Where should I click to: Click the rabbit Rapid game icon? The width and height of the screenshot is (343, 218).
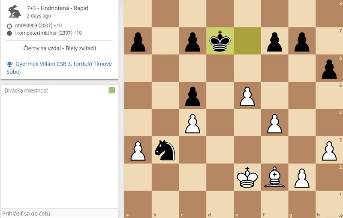(15, 12)
